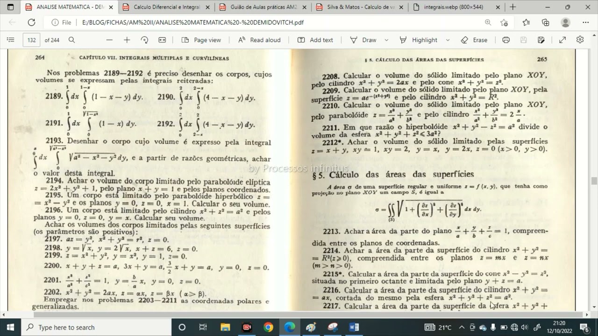Click the volume icon in system tray

(524, 327)
